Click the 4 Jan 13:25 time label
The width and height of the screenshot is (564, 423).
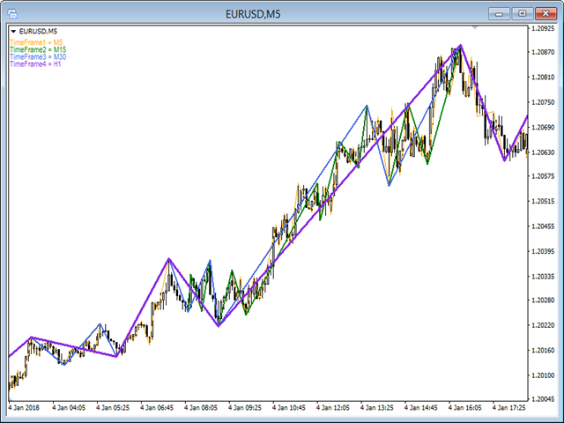[x=377, y=408]
